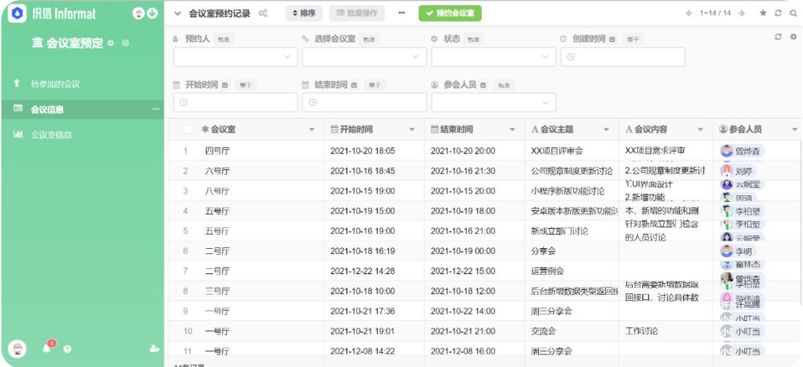Open the view config gears beside 会议室预约记录
Image resolution: width=803 pixels, height=367 pixels.
point(262,13)
